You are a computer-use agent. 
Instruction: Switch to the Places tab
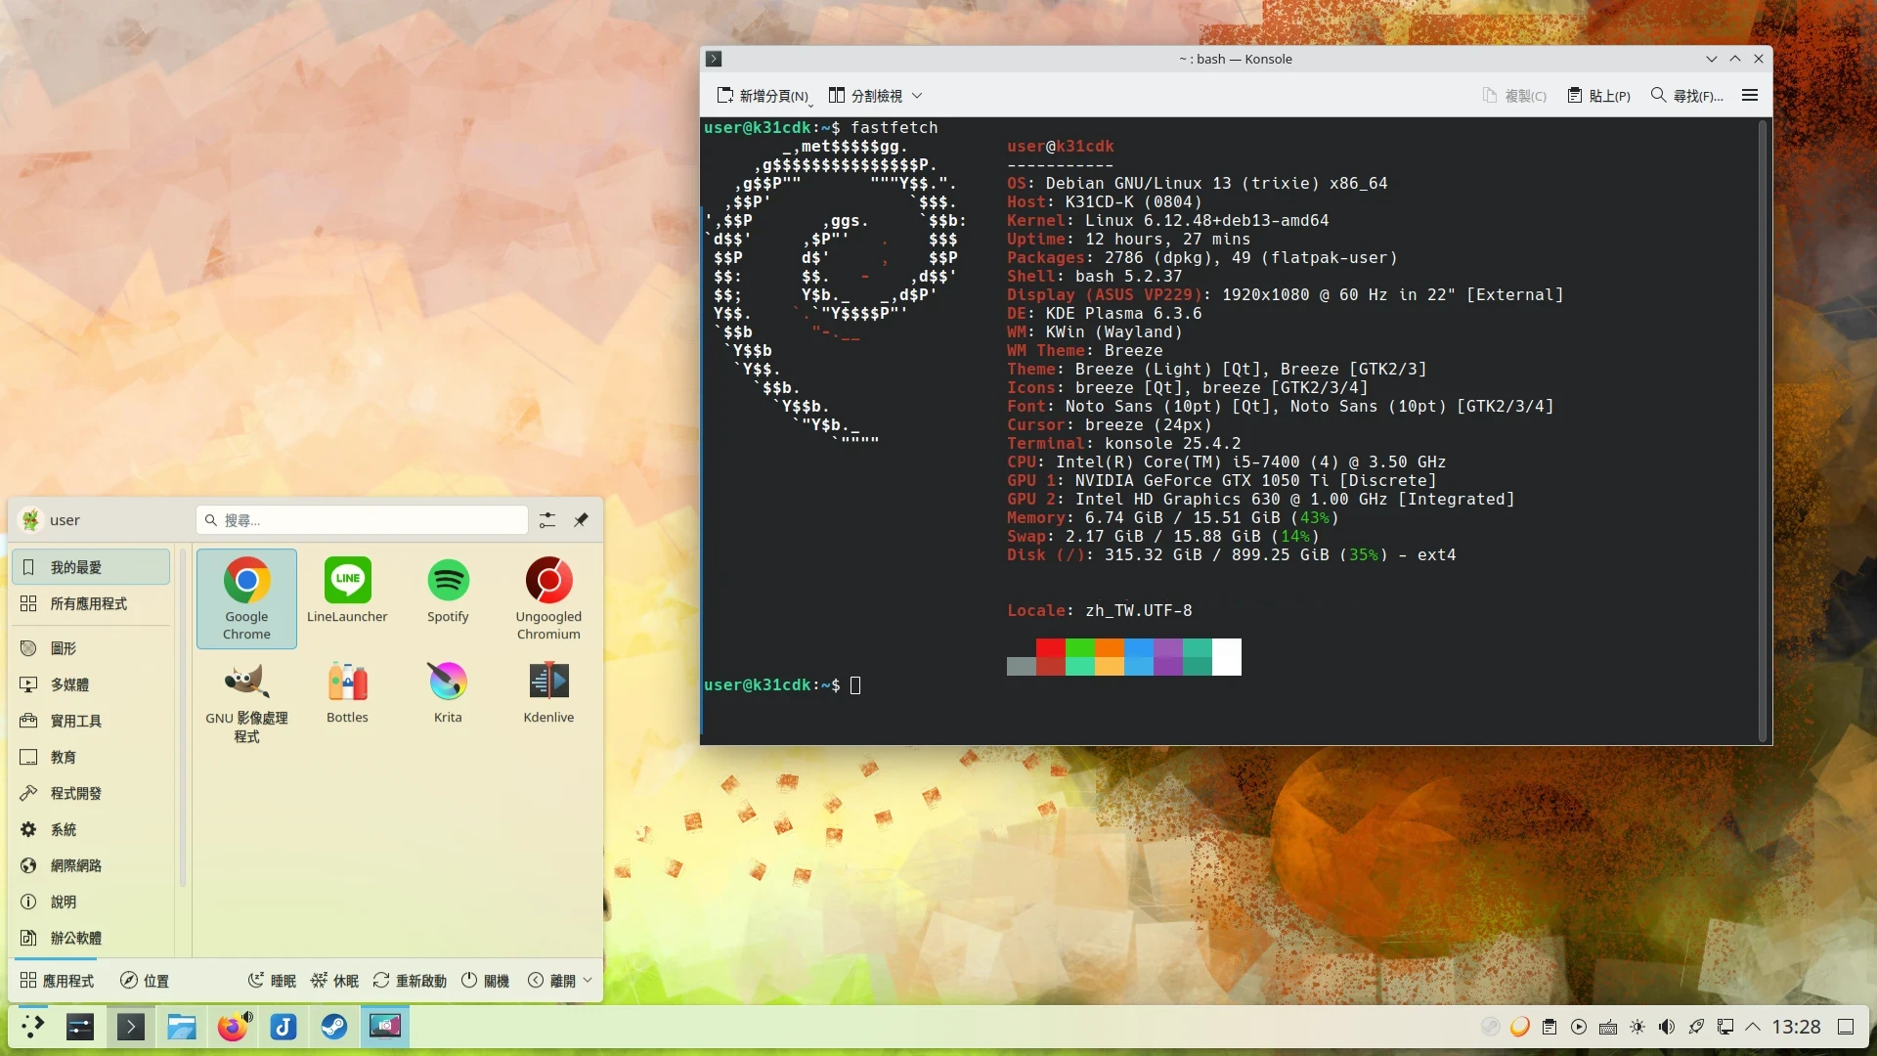(145, 981)
